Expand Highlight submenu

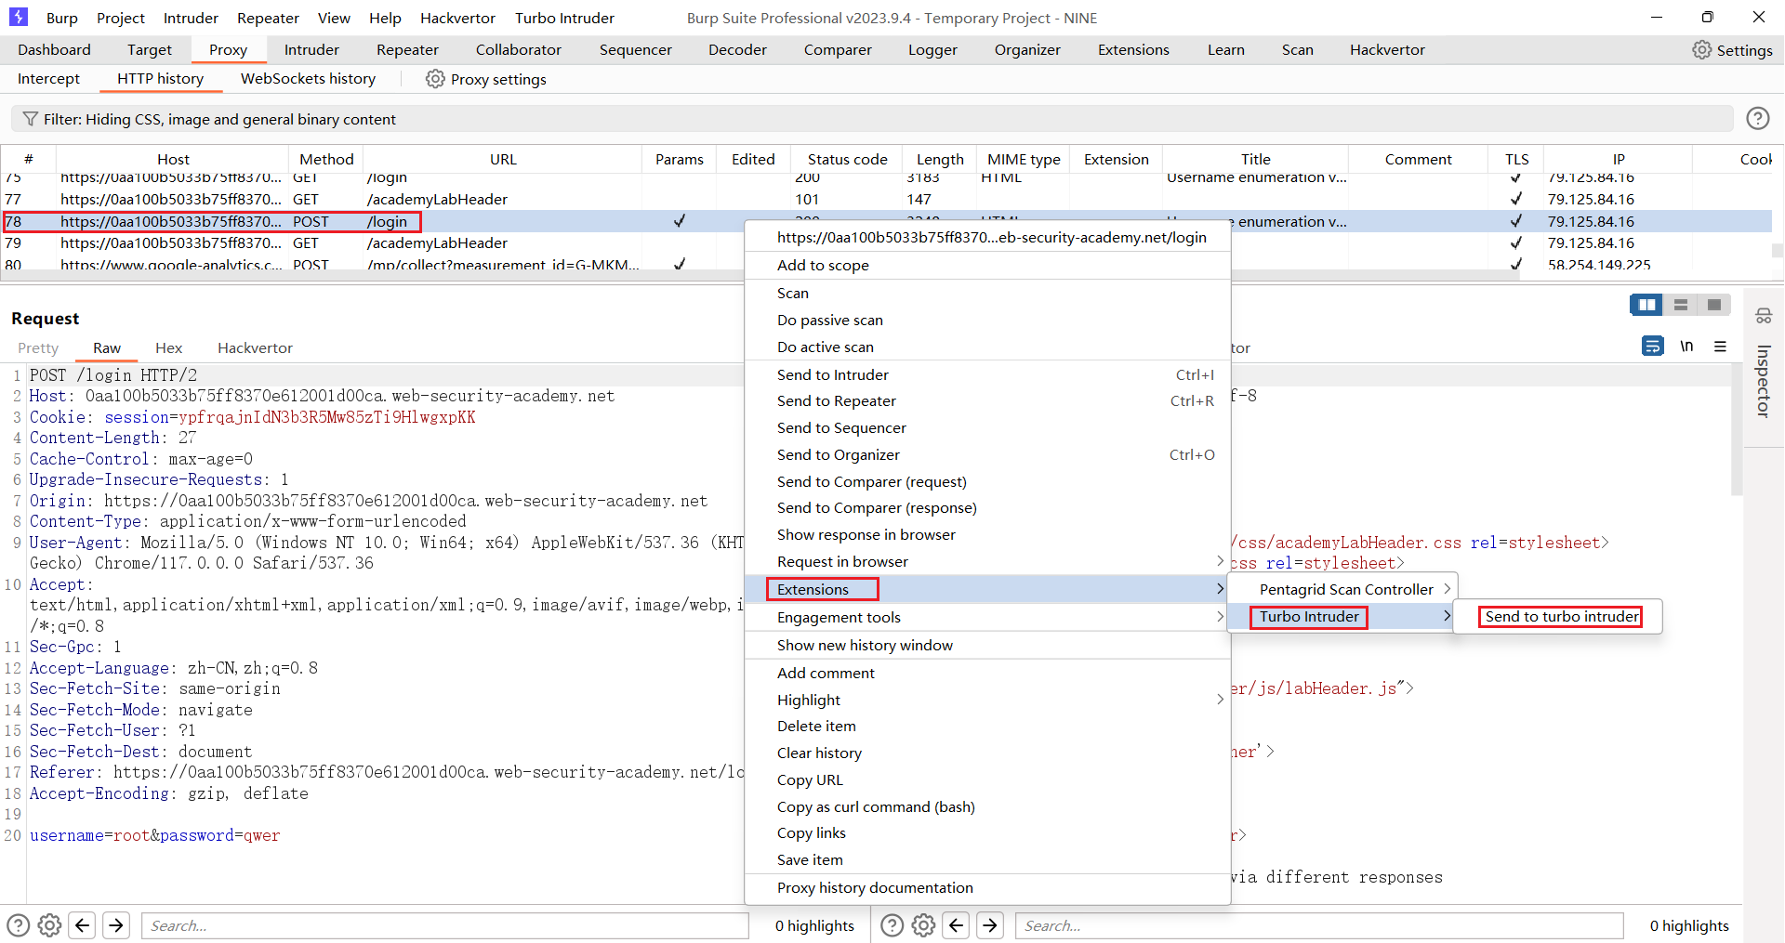click(987, 700)
